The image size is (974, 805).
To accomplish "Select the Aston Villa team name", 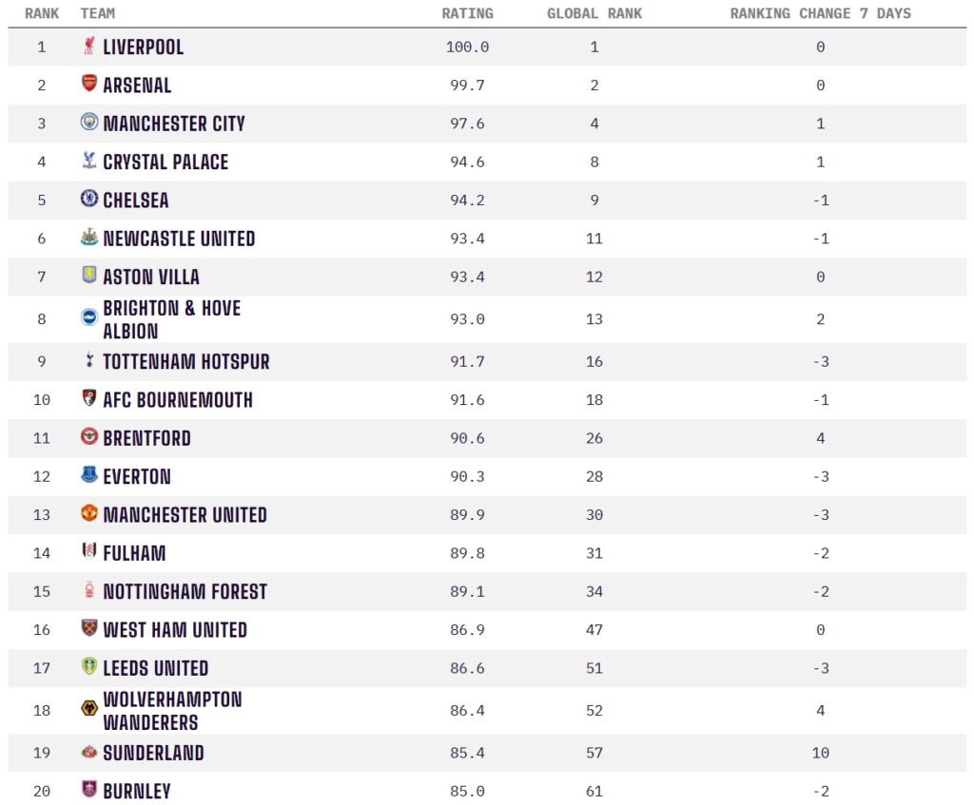I will 151,277.
